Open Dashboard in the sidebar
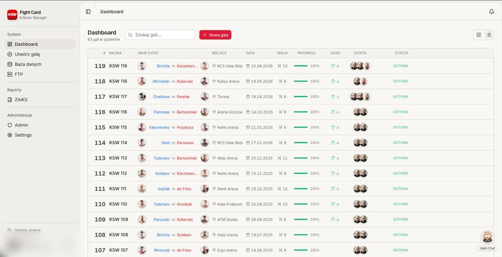The width and height of the screenshot is (502, 257). point(40,44)
